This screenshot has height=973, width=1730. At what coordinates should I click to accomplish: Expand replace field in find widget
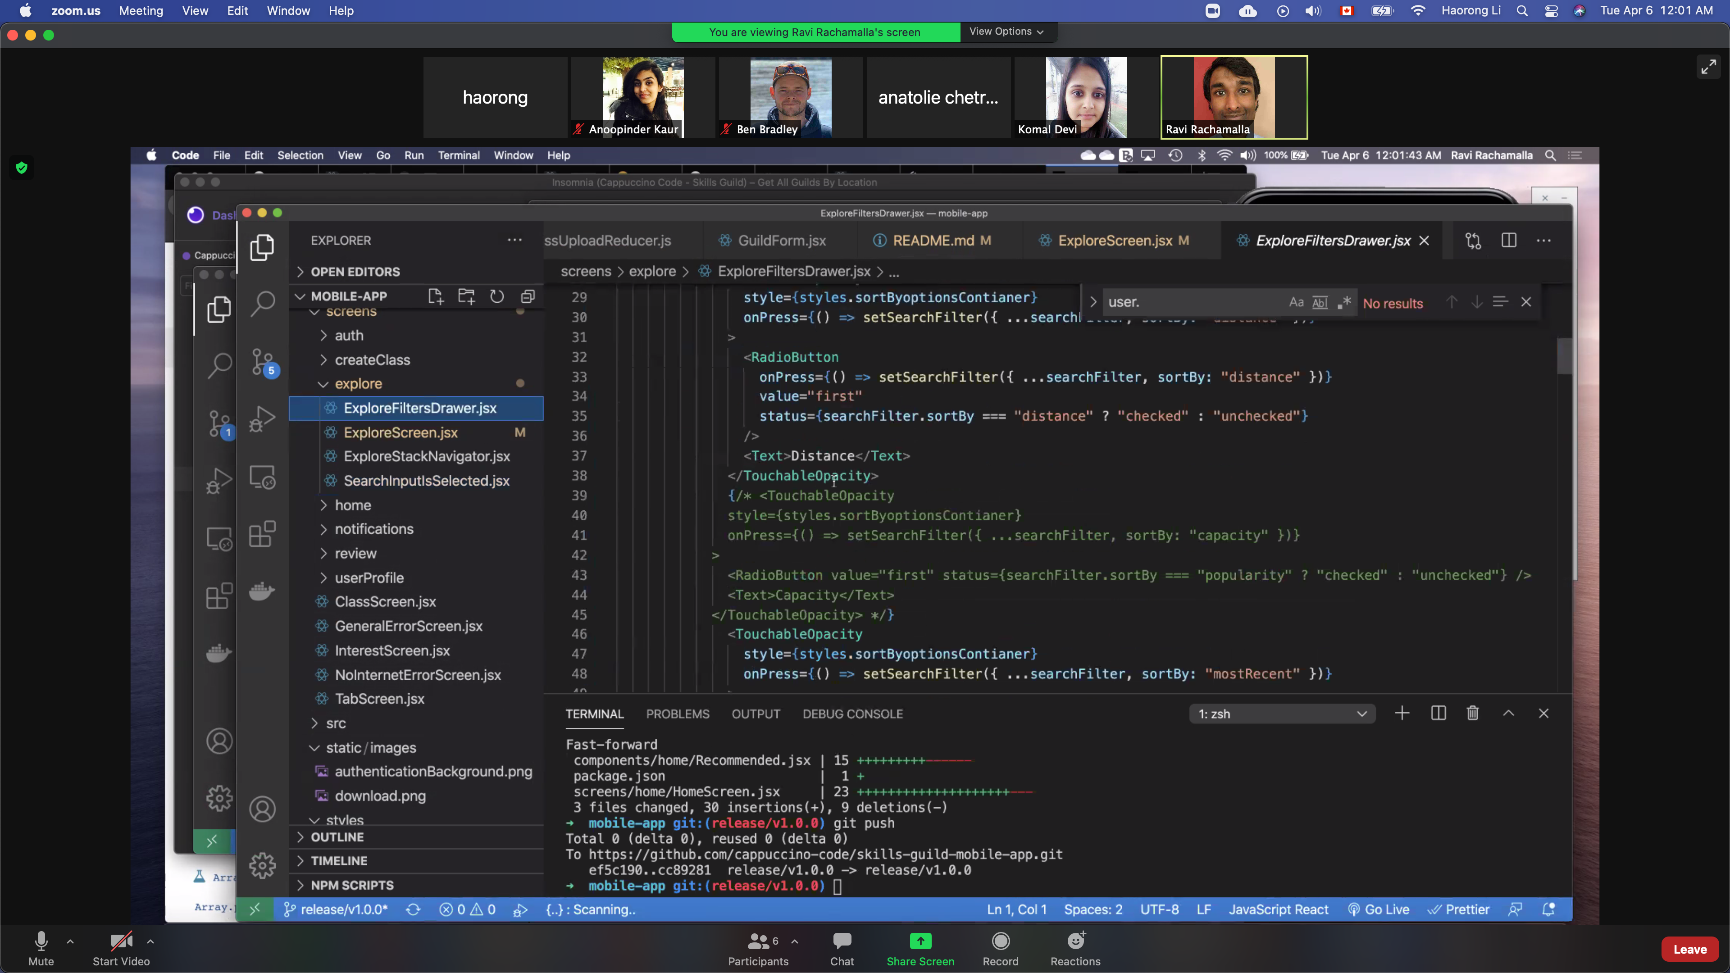(1093, 302)
